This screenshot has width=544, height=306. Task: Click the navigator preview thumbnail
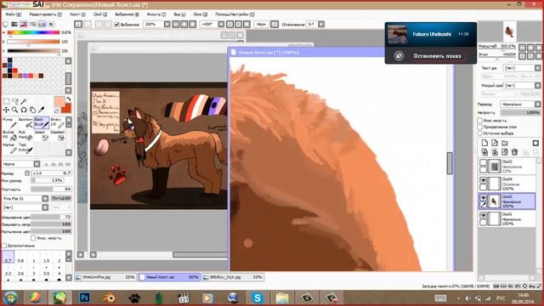click(509, 31)
